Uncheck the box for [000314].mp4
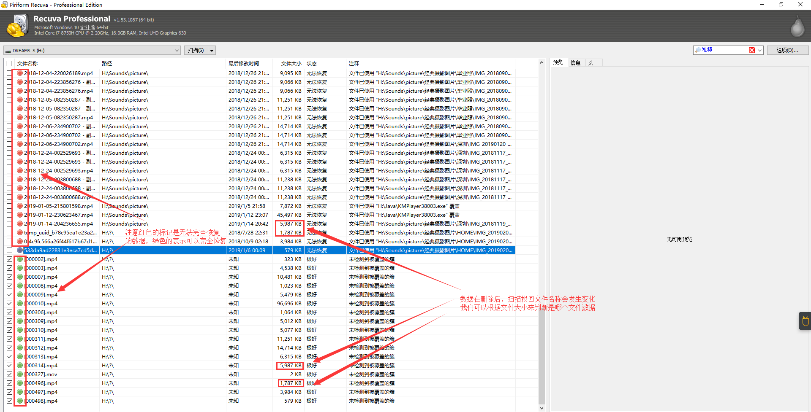Screen dimensions: 811x412 [x=9, y=366]
